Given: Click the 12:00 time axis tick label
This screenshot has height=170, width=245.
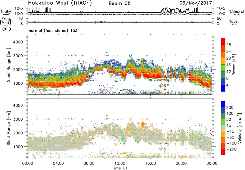Looking at the screenshot, I should (x=120, y=164).
